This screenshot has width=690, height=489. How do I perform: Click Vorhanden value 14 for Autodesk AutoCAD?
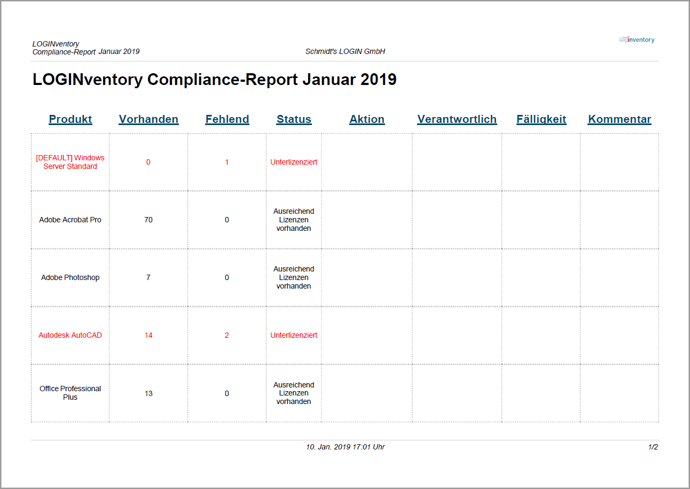click(x=148, y=335)
